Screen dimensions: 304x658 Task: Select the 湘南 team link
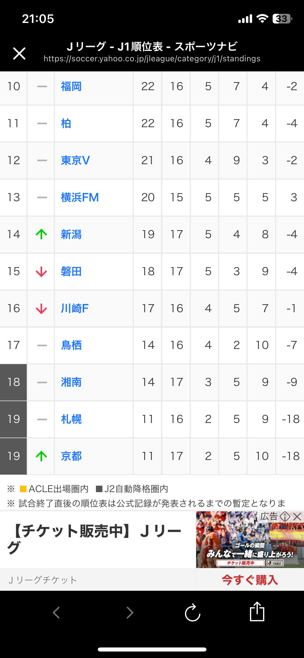coord(71,382)
